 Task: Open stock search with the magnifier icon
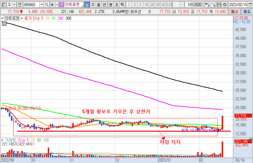pyautogui.click(x=47, y=5)
